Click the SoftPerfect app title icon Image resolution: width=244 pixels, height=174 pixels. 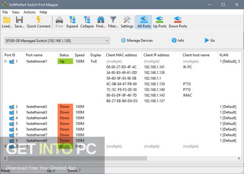pos(5,4)
